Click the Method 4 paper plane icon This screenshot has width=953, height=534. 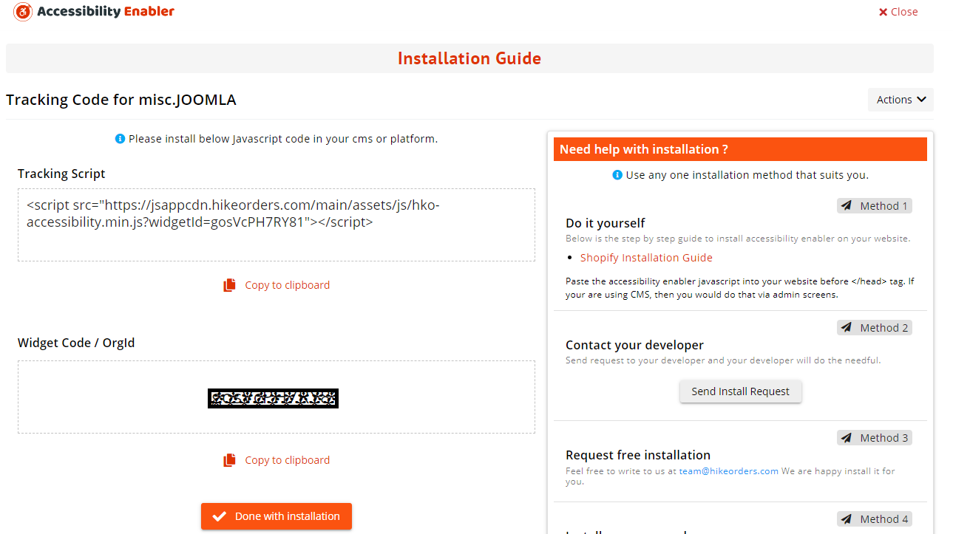pyautogui.click(x=847, y=519)
